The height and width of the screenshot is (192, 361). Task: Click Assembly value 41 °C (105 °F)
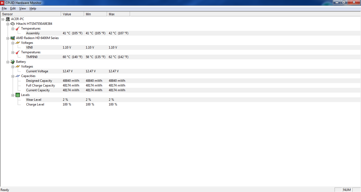[x=72, y=33]
